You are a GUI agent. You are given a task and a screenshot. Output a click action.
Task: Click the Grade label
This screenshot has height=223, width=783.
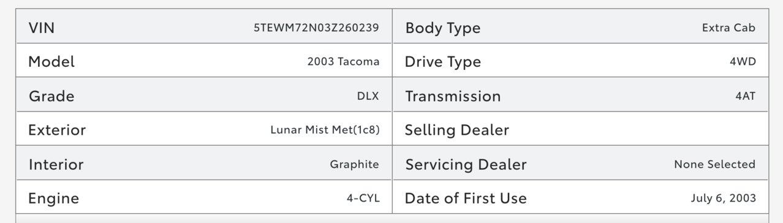51,96
